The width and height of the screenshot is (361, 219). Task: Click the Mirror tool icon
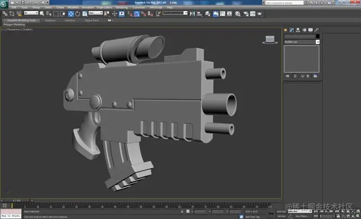[192, 14]
